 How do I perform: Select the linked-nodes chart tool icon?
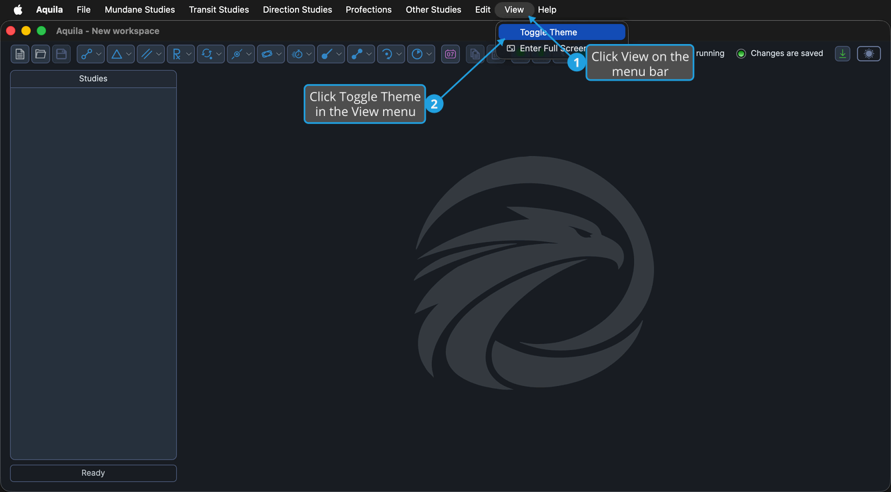86,54
